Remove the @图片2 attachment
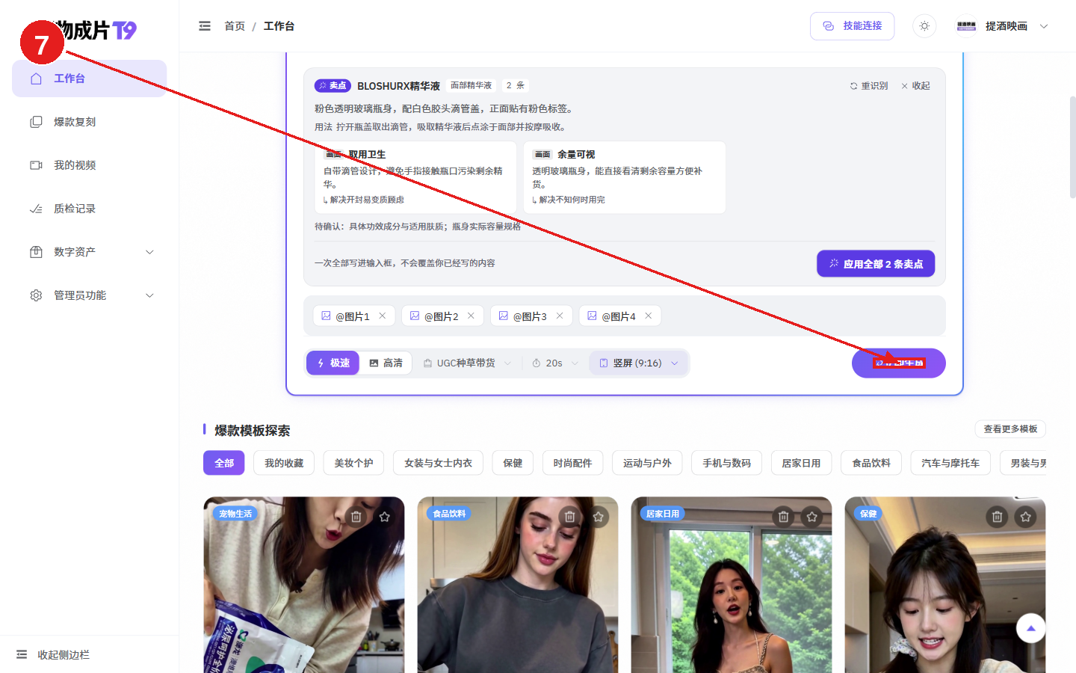Image resolution: width=1076 pixels, height=673 pixels. tap(471, 316)
